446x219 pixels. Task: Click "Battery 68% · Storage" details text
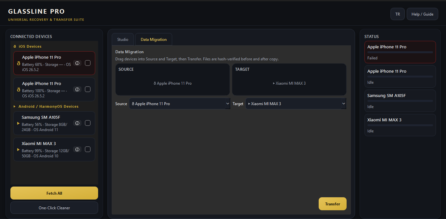(x=46, y=67)
